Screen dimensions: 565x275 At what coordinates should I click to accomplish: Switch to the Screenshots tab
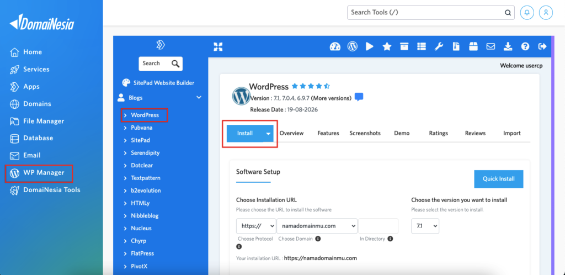(365, 133)
